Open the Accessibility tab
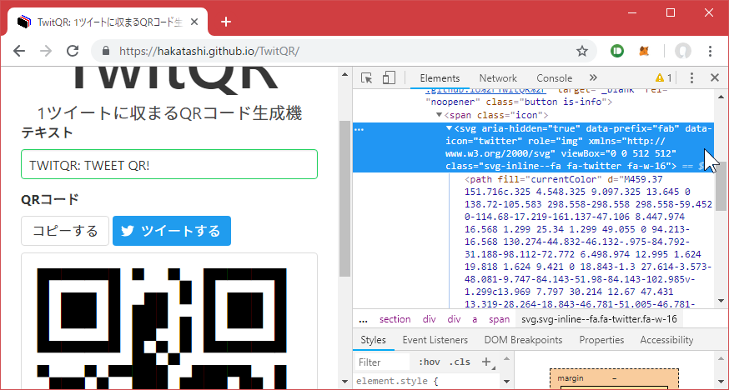The height and width of the screenshot is (390, 729). tap(666, 340)
